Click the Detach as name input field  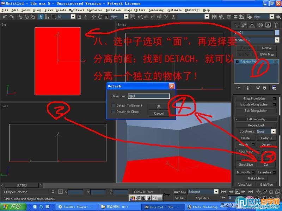pos(148,96)
